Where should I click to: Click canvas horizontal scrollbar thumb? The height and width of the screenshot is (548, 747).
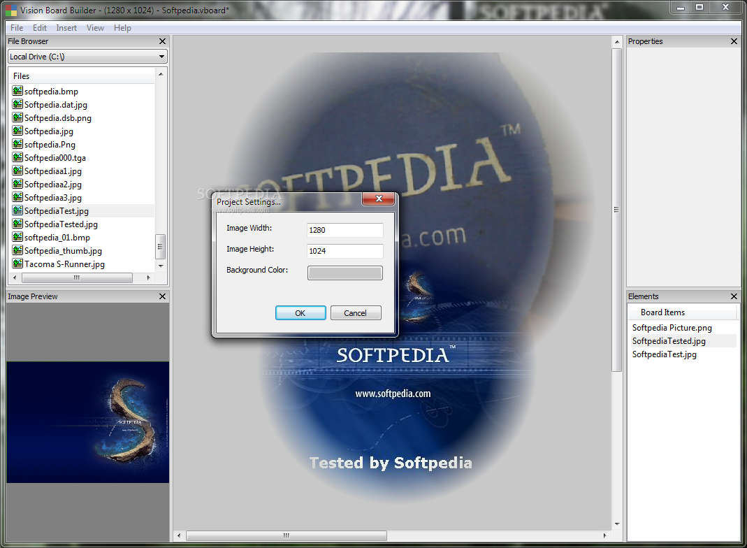pos(287,535)
